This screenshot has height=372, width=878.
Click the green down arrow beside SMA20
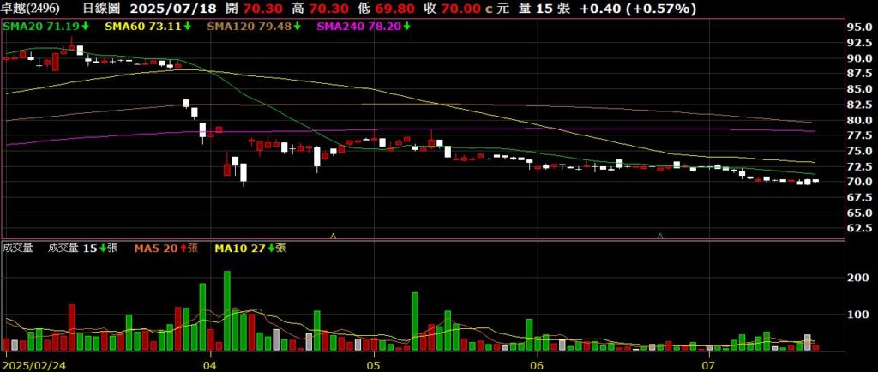(x=87, y=27)
